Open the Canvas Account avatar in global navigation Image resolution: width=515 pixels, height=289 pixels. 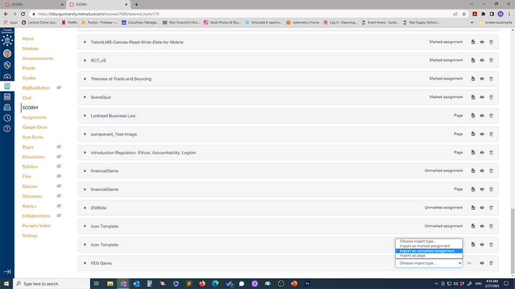7,54
